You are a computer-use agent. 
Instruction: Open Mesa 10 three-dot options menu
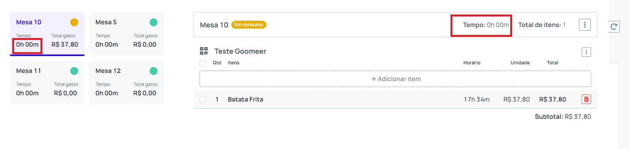[584, 25]
